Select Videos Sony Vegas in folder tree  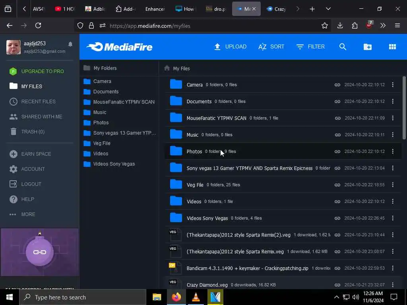point(109,164)
